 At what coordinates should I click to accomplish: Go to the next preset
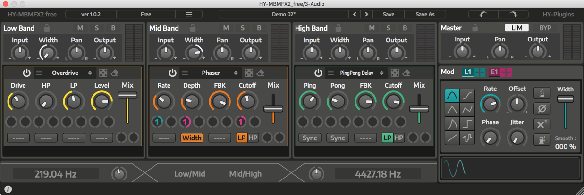(366, 15)
